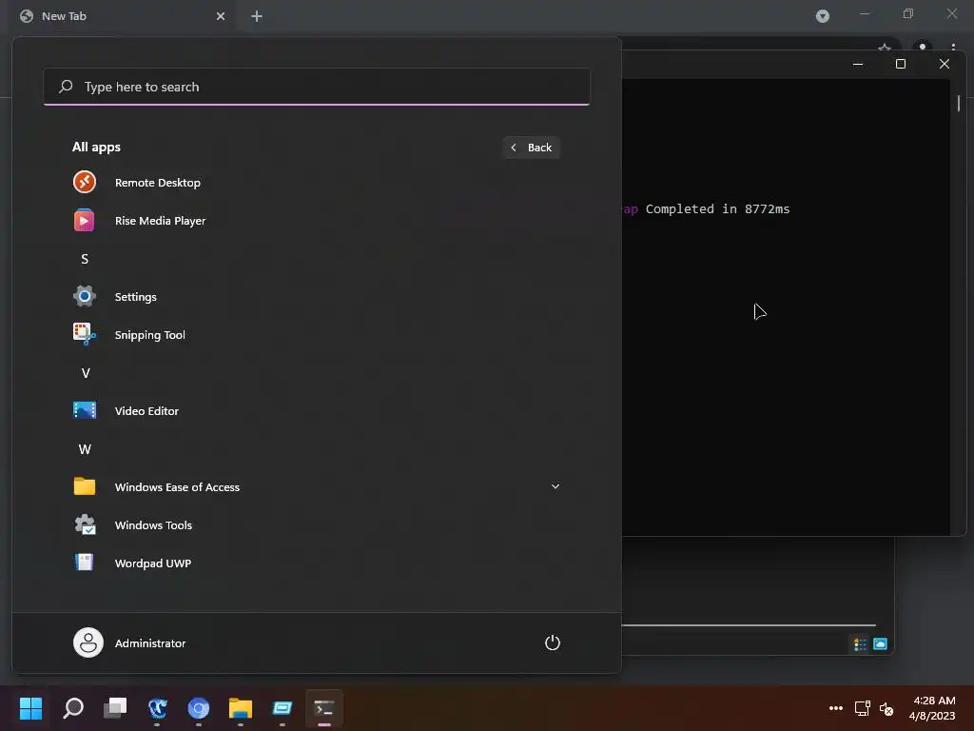Go Back from All apps list

click(531, 148)
